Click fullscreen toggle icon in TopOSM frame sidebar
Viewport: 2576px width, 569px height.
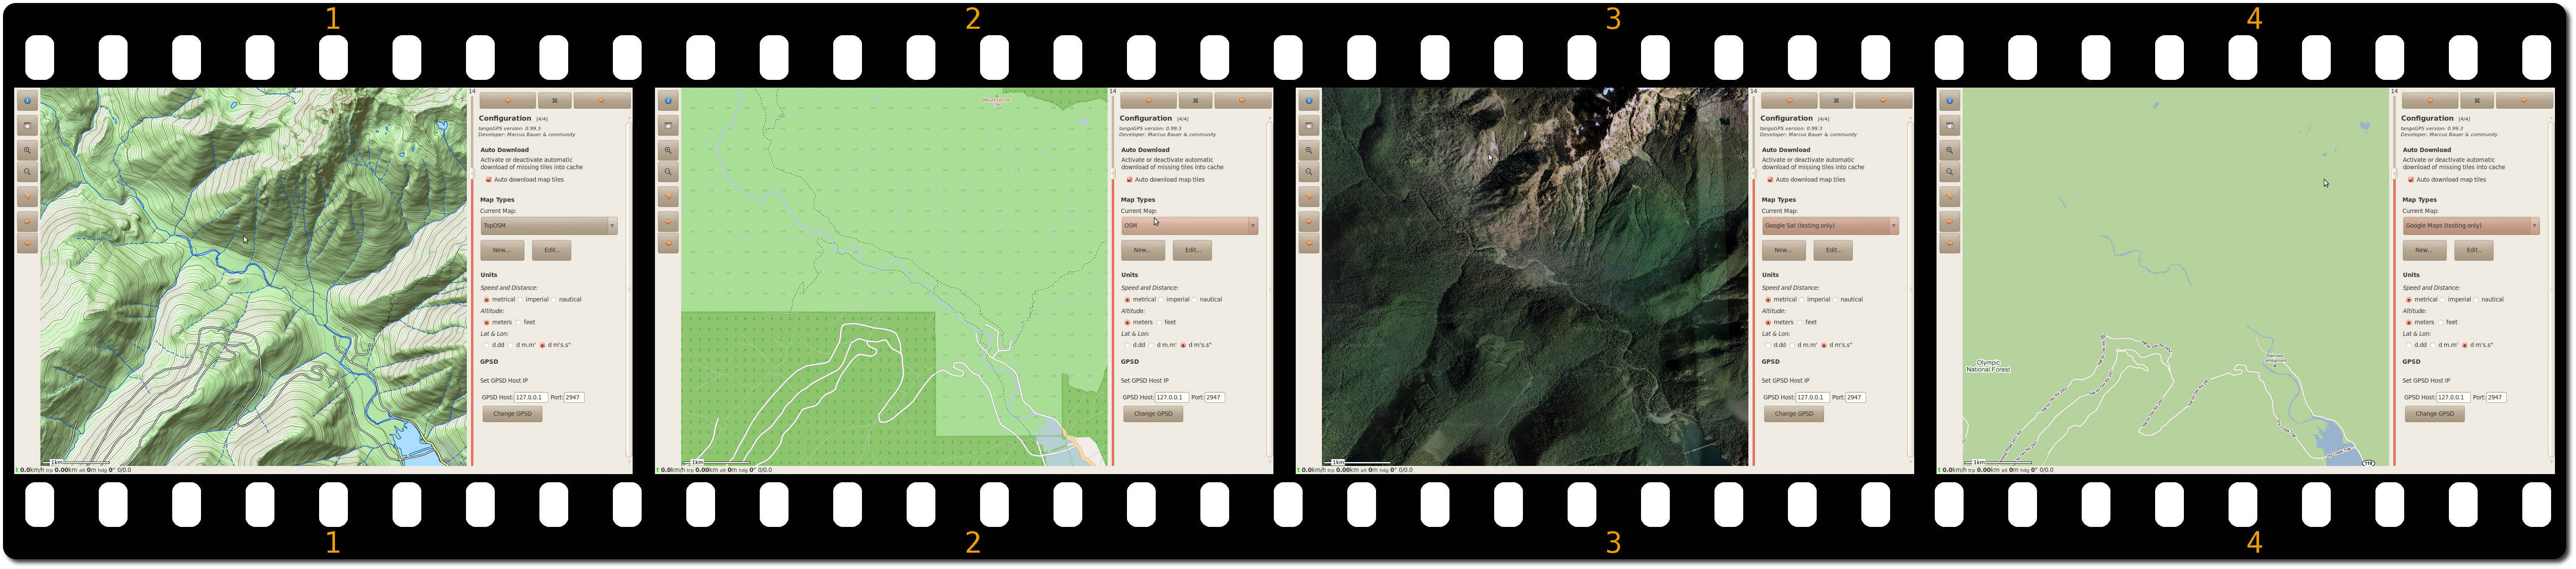point(27,126)
